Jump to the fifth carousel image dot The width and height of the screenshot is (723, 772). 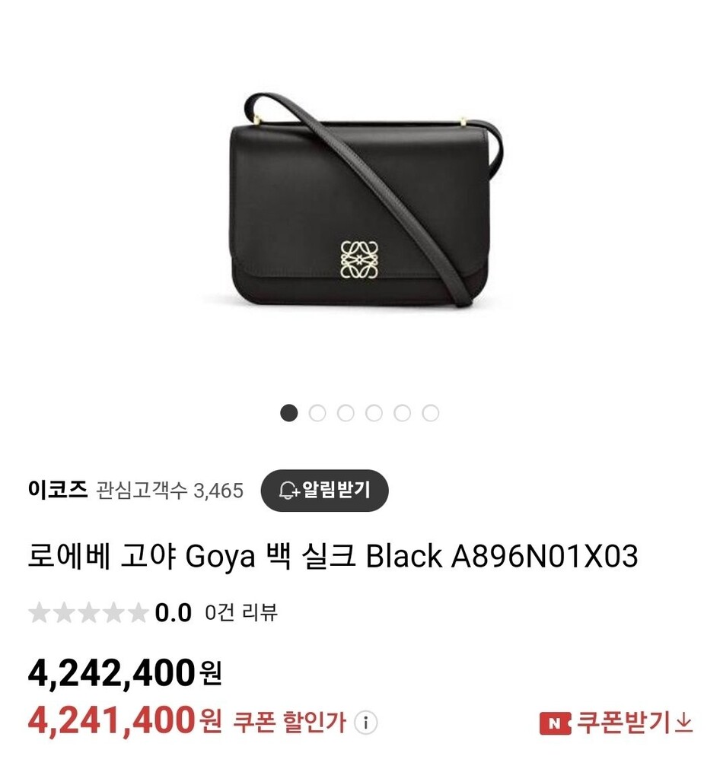403,413
